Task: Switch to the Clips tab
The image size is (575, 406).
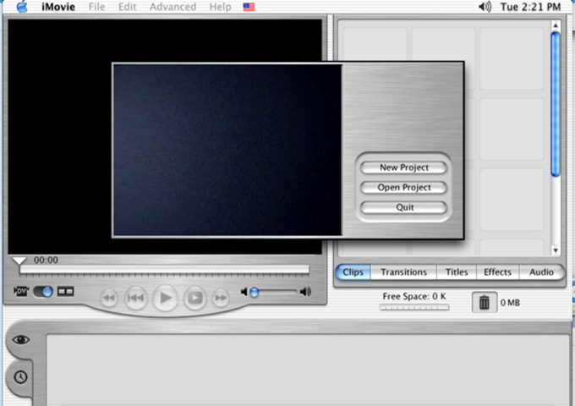Action: click(x=353, y=272)
